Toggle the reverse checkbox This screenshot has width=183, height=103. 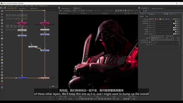click(x=150, y=36)
